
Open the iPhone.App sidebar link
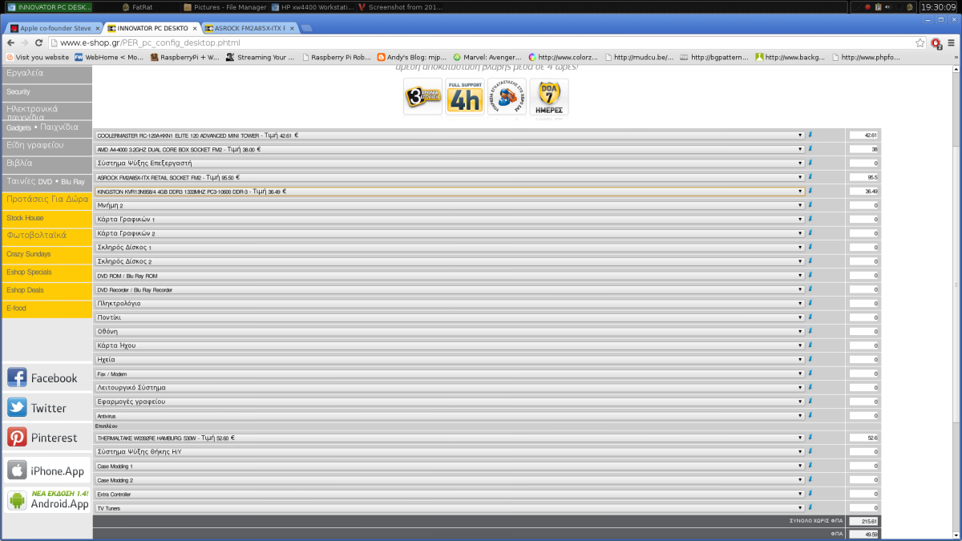pyautogui.click(x=46, y=470)
